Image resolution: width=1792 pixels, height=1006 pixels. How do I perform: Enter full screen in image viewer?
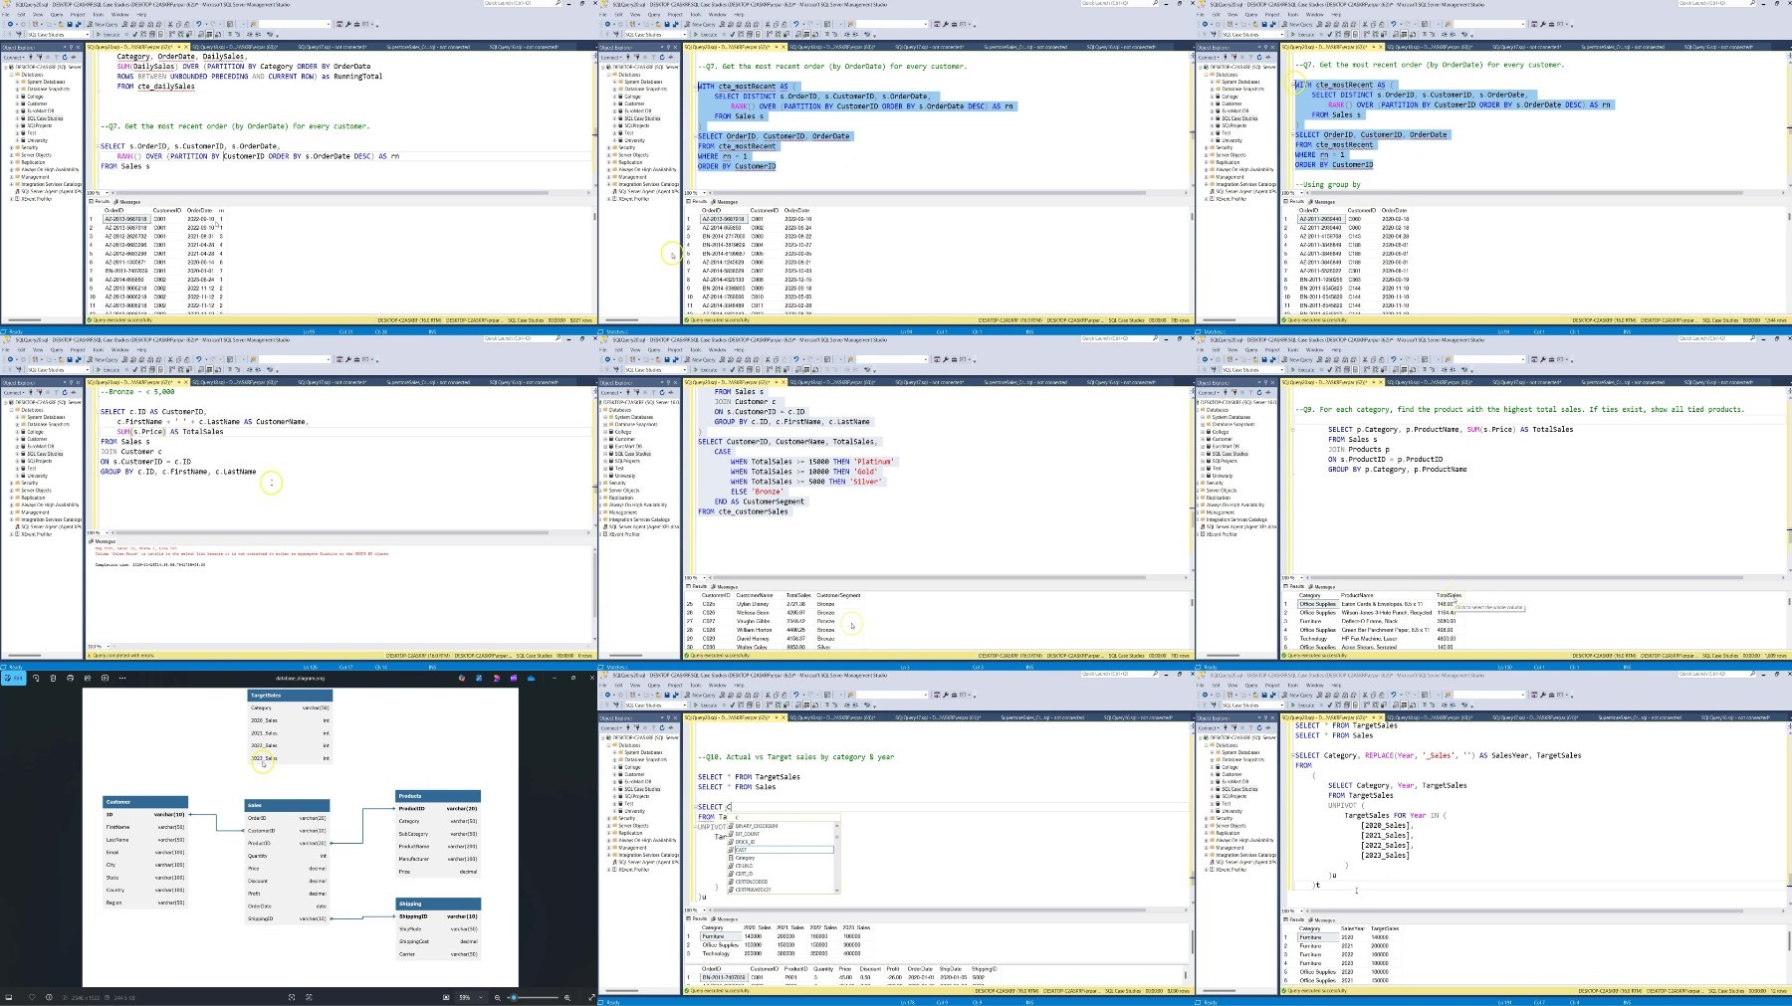coord(591,997)
